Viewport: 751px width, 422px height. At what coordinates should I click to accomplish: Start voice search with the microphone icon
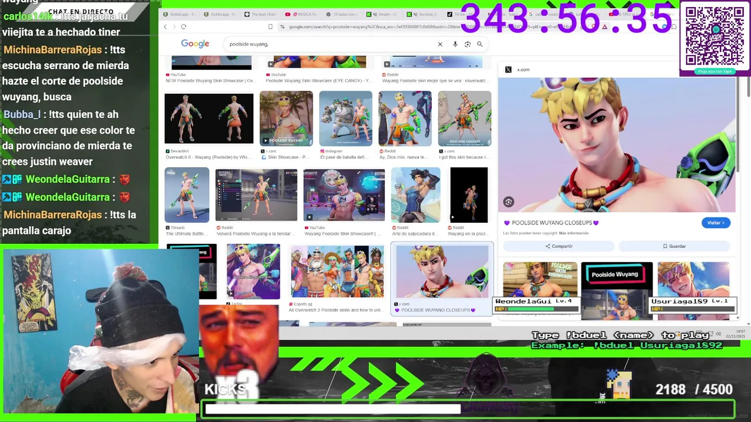455,44
